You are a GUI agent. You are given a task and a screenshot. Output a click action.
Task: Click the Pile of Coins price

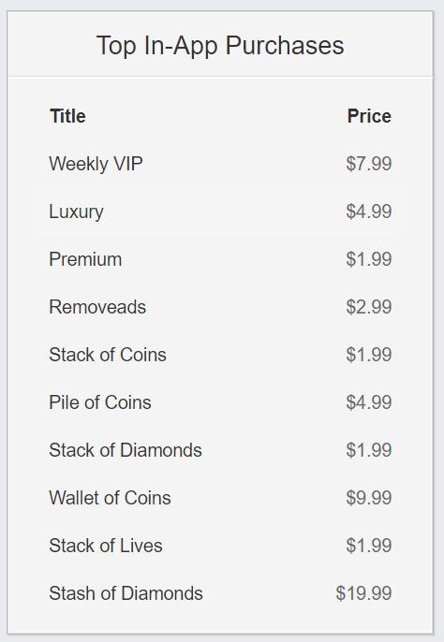[x=368, y=402]
